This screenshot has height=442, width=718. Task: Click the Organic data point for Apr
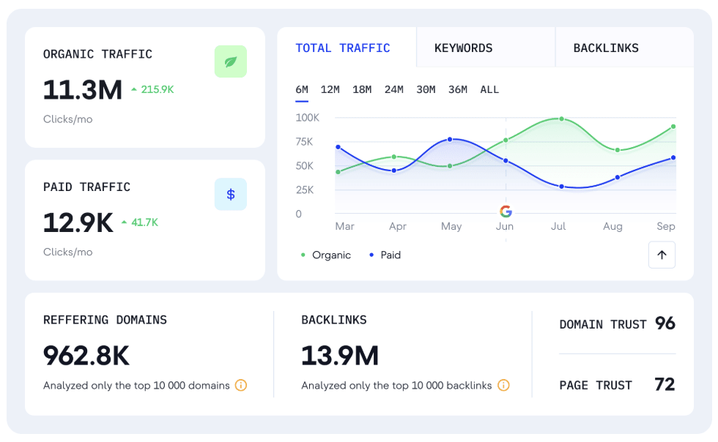tap(394, 157)
